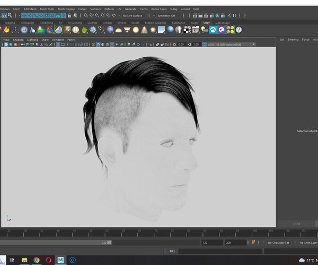
Task: Click the List tab in Attribute Editor
Action: coord(282,40)
